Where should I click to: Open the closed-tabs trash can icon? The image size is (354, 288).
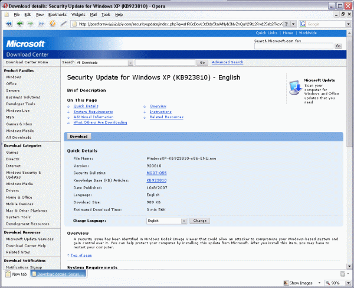(342, 274)
